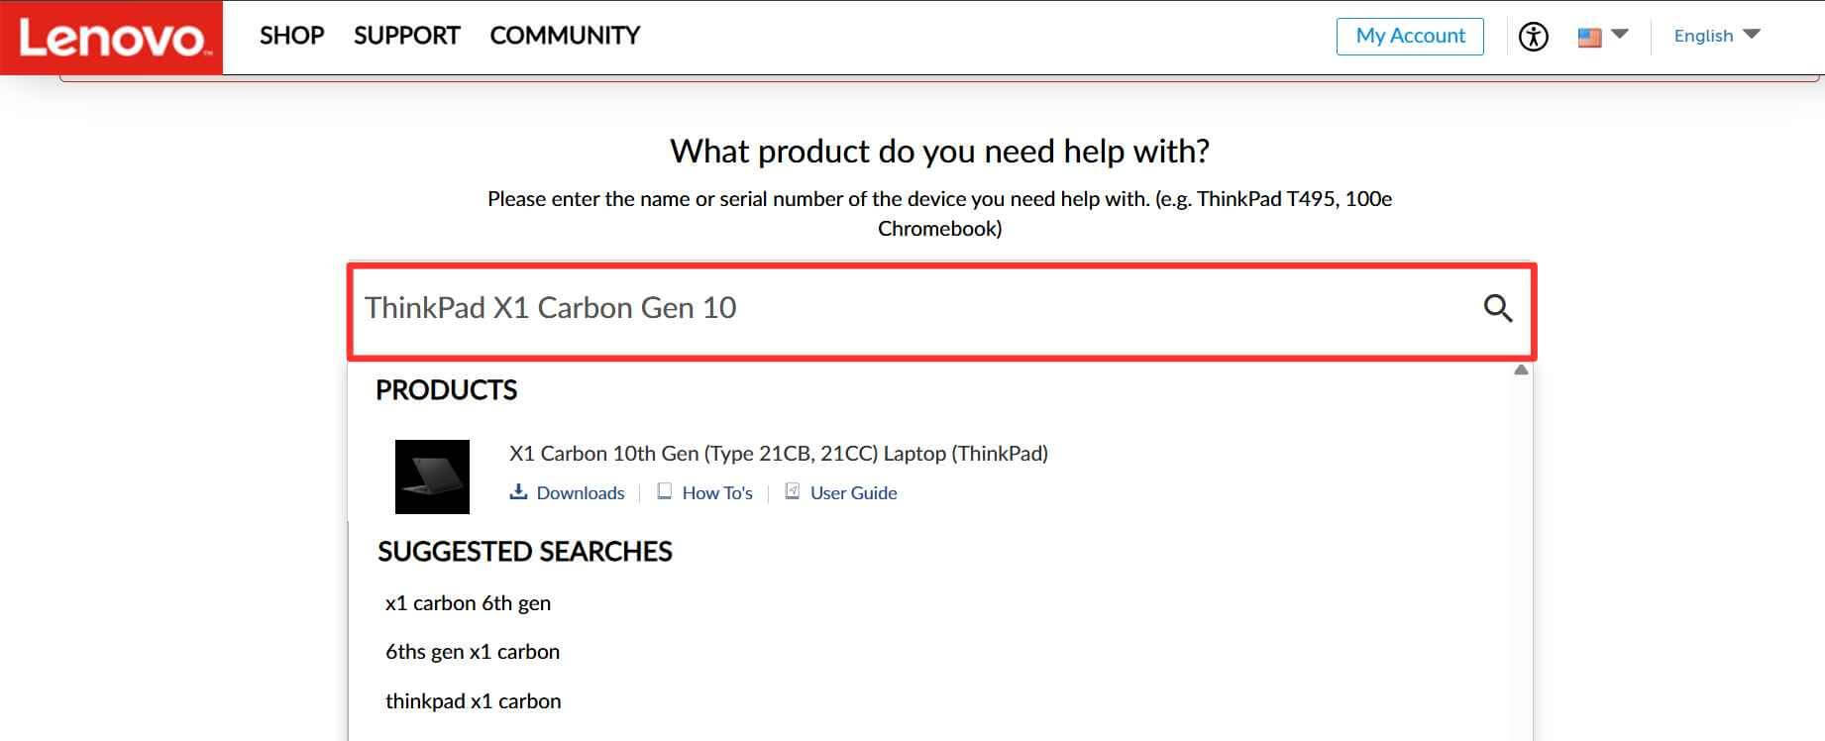The image size is (1825, 741).
Task: Expand the suggested search 'x1 carbon 6th gen'
Action: pos(468,602)
